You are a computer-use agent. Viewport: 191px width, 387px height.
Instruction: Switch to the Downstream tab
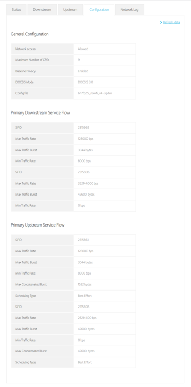(42, 10)
